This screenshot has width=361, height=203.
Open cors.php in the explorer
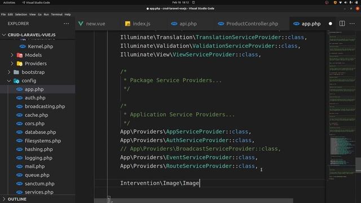coord(34,123)
